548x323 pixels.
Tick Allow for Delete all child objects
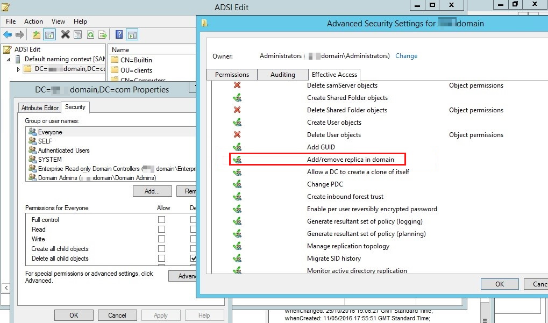[161, 259]
